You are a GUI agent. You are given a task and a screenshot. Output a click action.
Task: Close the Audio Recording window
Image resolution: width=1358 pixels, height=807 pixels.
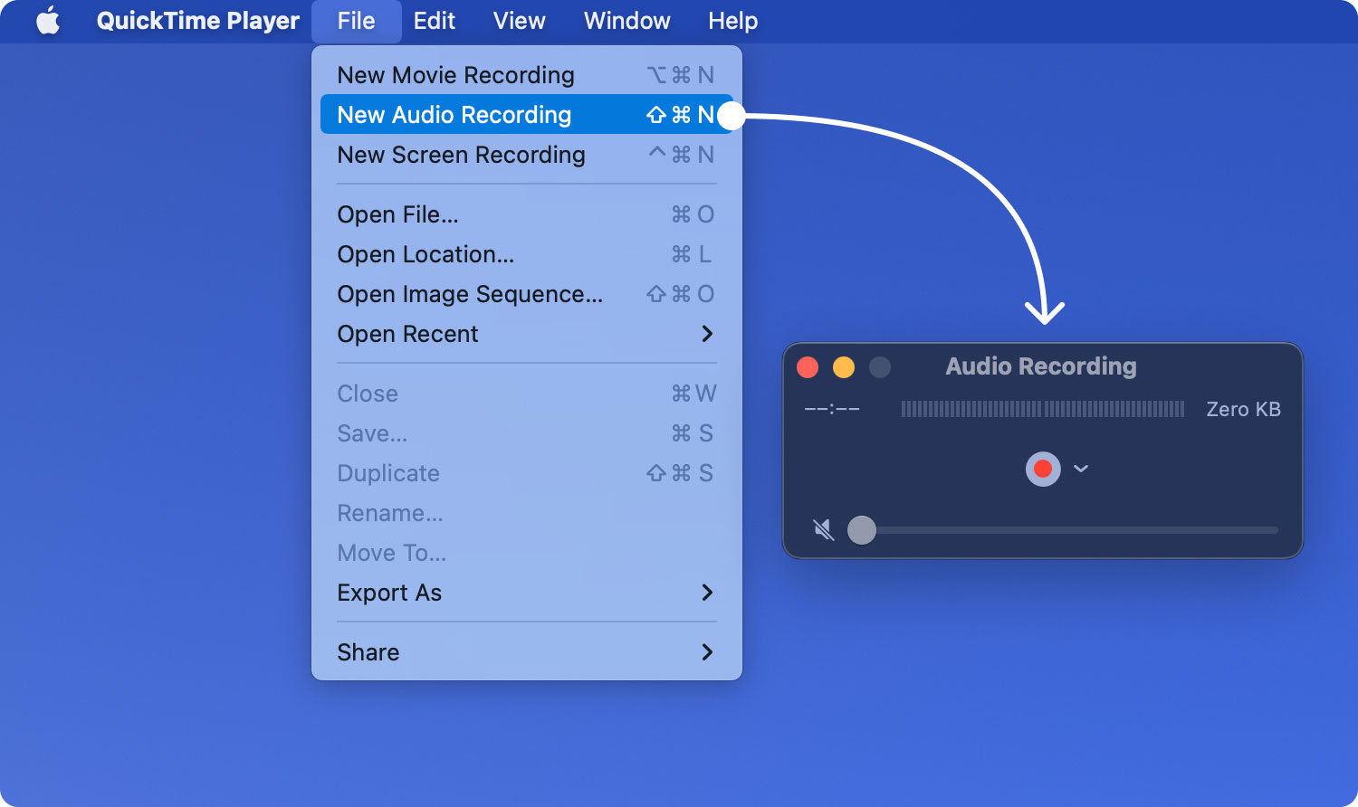pyautogui.click(x=808, y=366)
